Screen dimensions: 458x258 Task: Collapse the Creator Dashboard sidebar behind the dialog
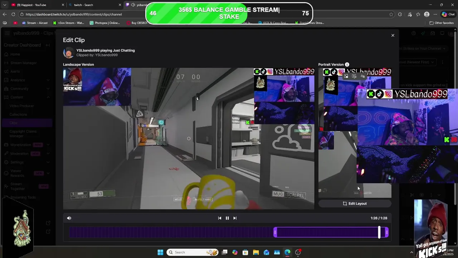[48, 45]
